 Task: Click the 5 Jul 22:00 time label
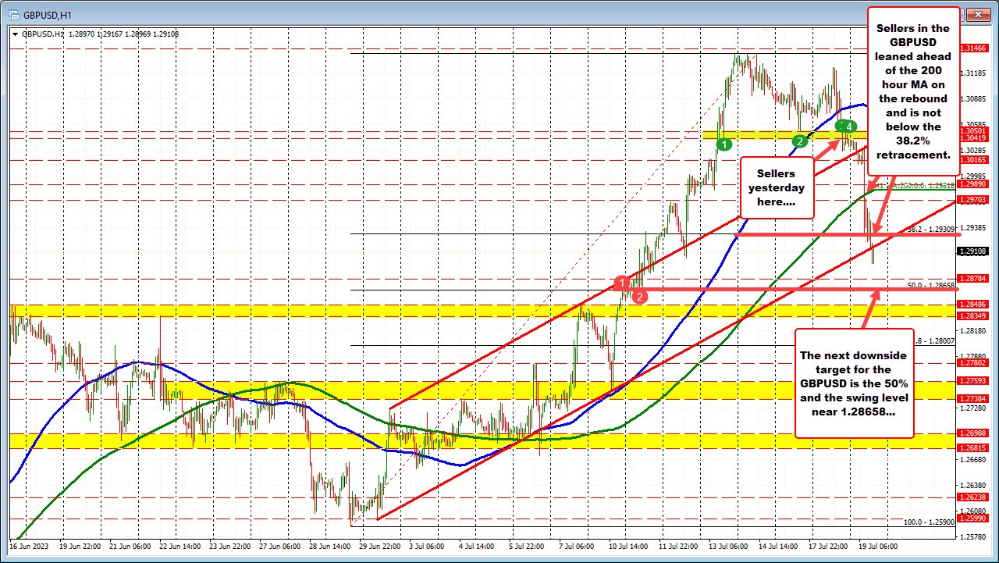pos(528,547)
